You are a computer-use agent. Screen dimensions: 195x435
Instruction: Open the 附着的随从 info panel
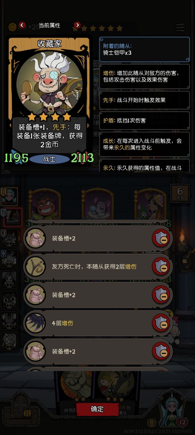click(x=144, y=49)
